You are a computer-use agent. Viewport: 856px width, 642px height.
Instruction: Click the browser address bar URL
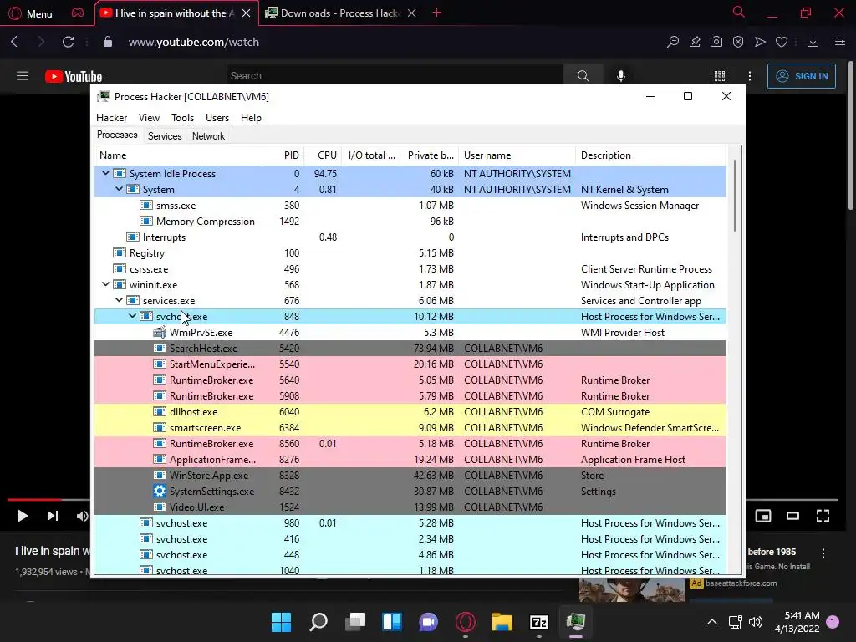tap(194, 42)
